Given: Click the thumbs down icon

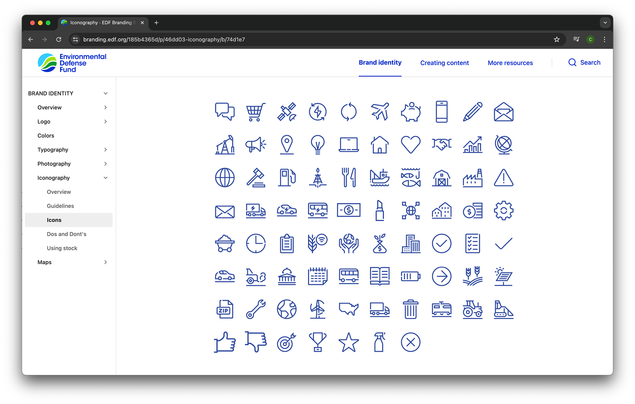Looking at the screenshot, I should point(255,342).
